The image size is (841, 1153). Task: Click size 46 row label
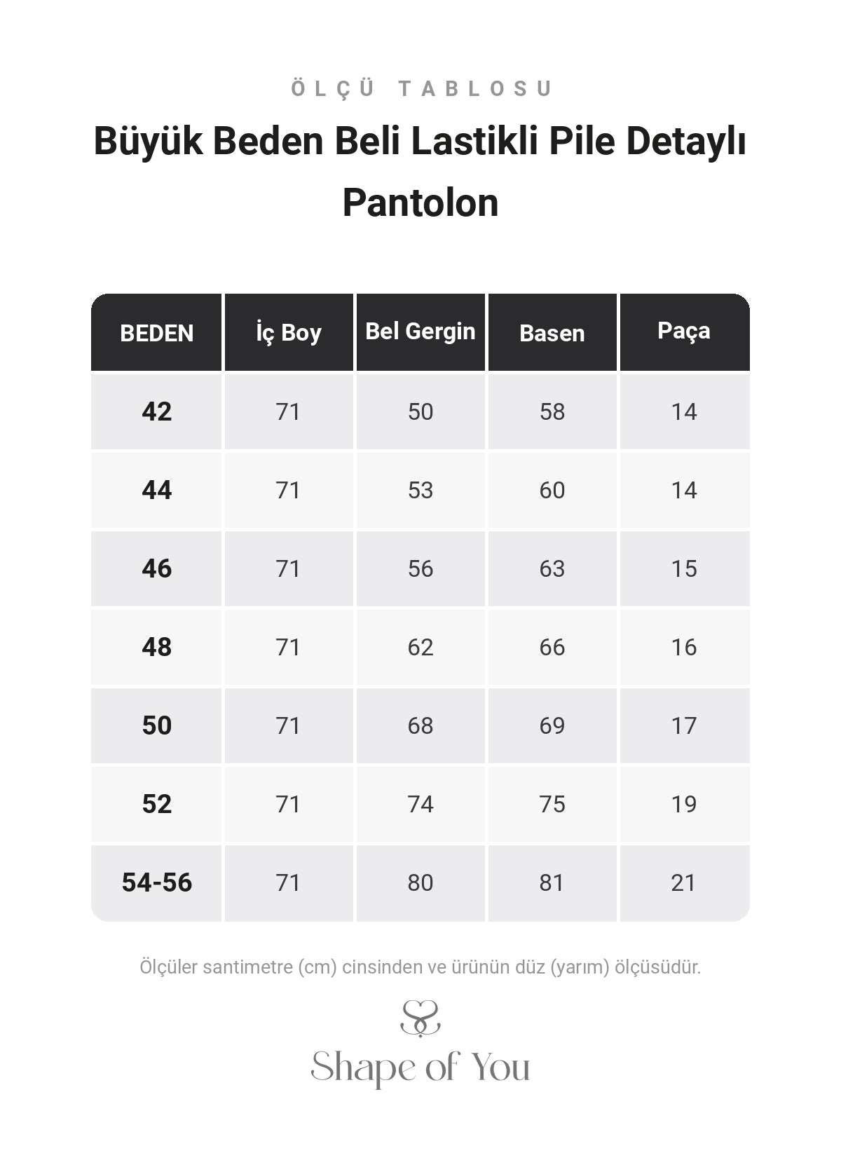coord(156,568)
